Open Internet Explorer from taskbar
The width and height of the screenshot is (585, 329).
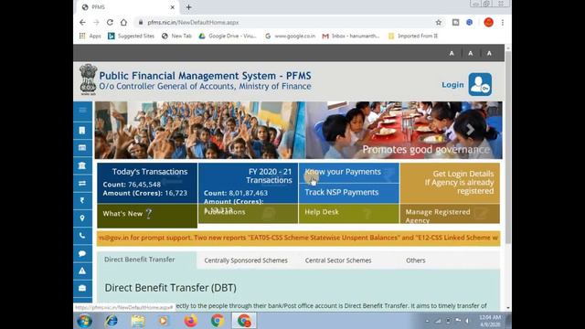(112, 321)
